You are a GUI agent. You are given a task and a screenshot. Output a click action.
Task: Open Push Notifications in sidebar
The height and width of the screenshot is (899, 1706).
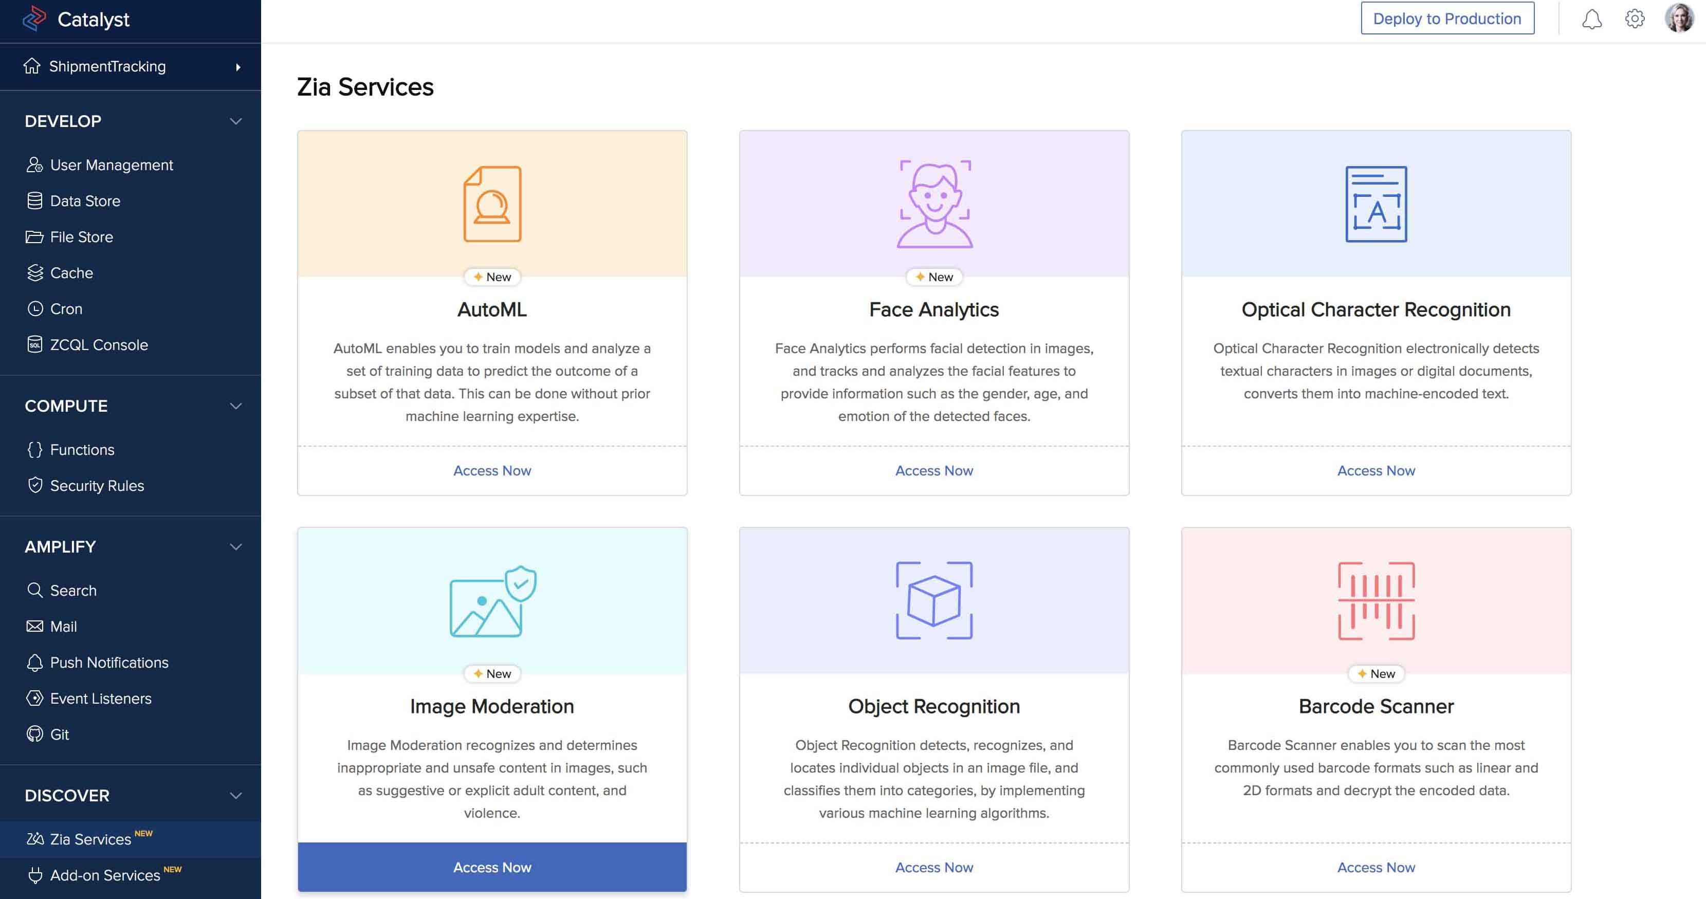point(109,663)
